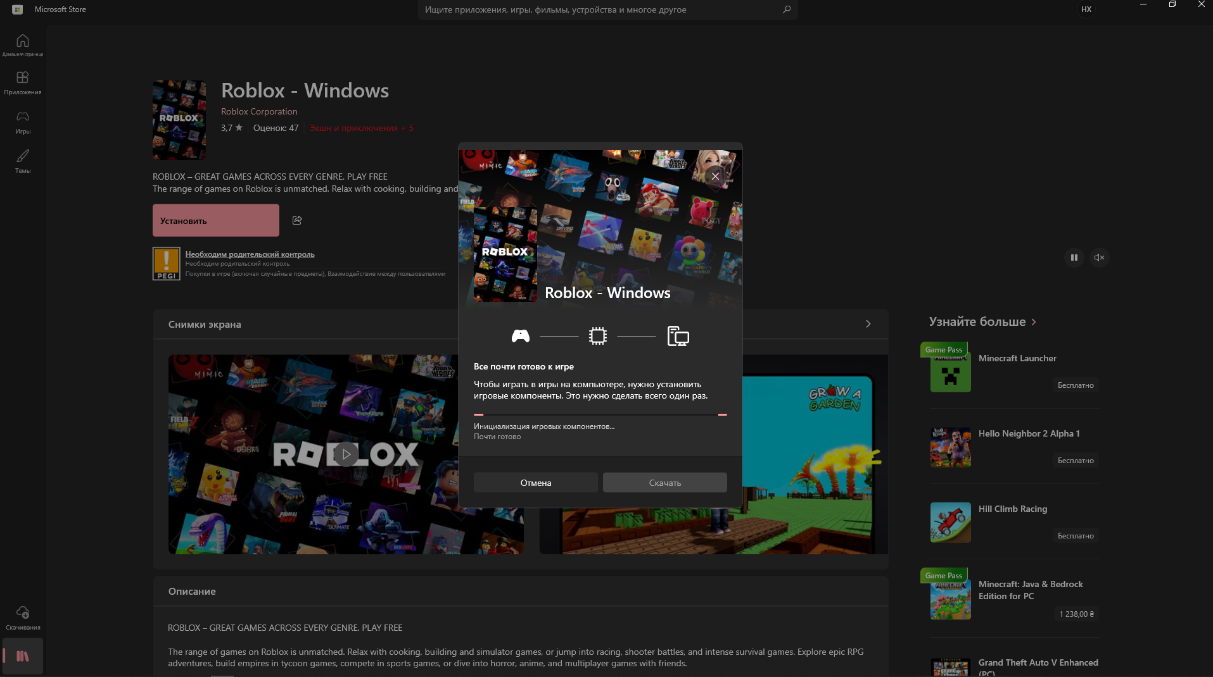This screenshot has width=1213, height=677.
Task: Unmute the trailer audio
Action: click(x=1100, y=258)
